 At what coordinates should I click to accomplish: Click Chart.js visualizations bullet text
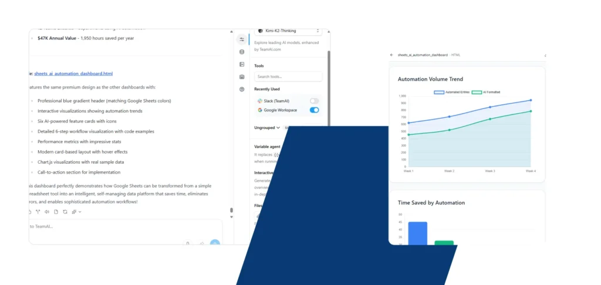(81, 162)
